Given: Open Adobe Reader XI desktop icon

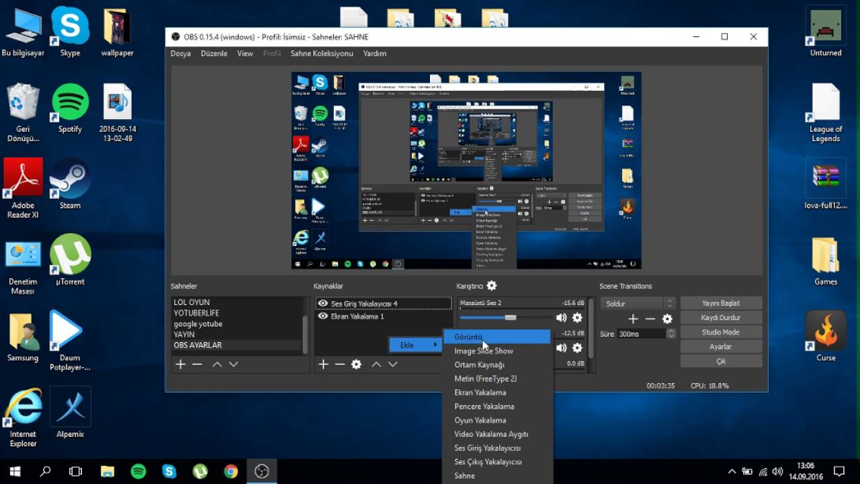Looking at the screenshot, I should pos(23,189).
